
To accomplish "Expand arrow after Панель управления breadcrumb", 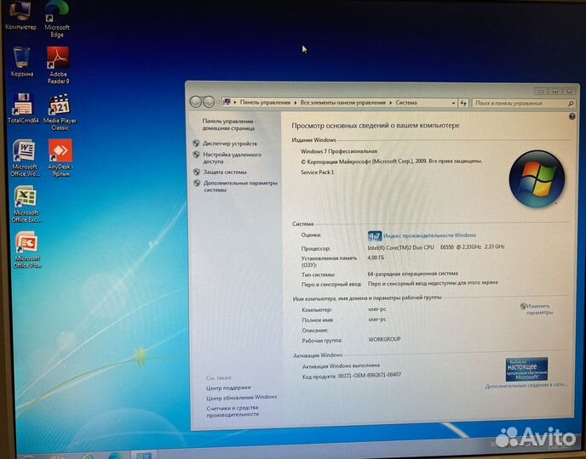I will click(x=296, y=102).
